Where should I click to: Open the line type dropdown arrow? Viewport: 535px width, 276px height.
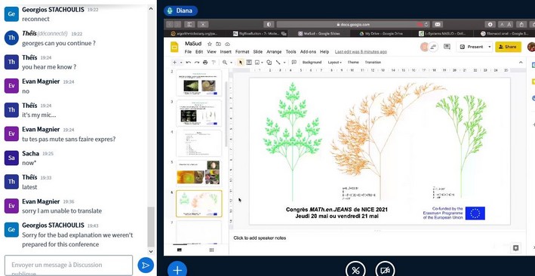(x=284, y=63)
